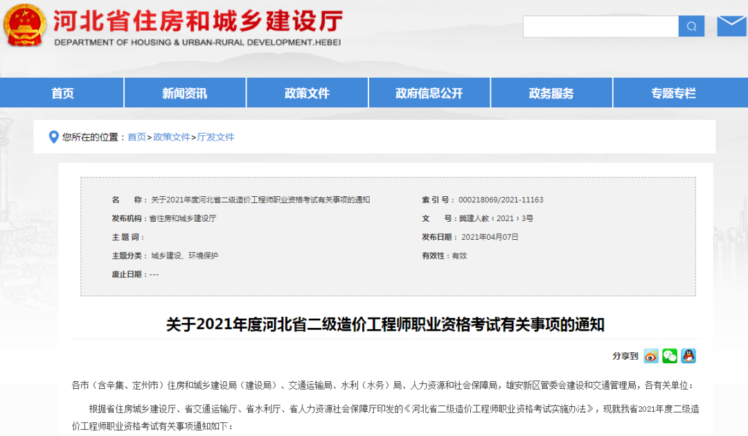Click the national emblem logo
This screenshot has width=748, height=436.
tap(25, 26)
